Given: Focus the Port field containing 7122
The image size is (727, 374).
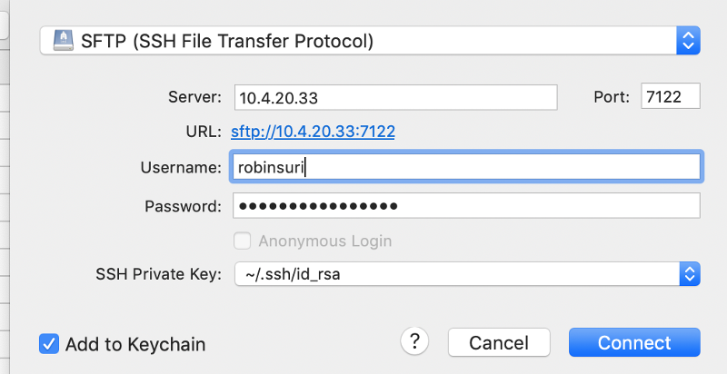Looking at the screenshot, I should [x=671, y=96].
